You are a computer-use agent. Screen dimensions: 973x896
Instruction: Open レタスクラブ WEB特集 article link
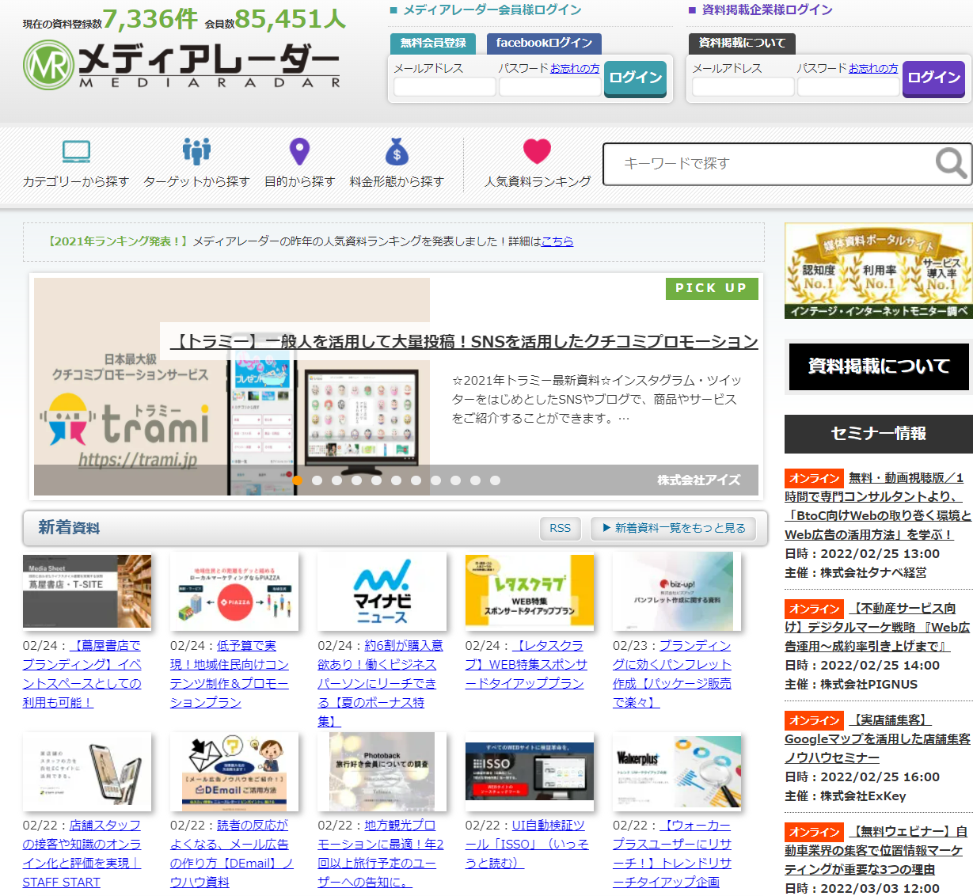pos(526,665)
